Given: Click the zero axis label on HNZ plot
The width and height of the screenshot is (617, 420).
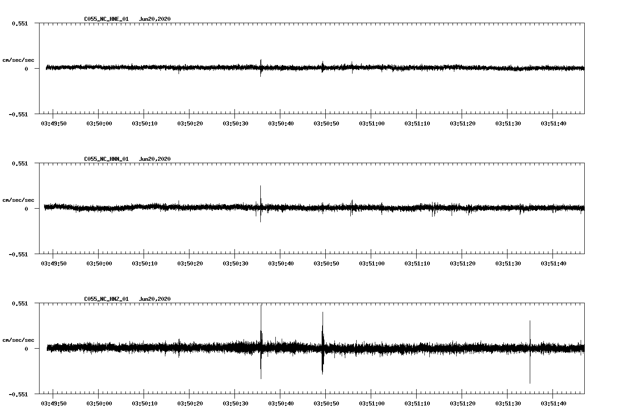Looking at the screenshot, I should tap(26, 349).
